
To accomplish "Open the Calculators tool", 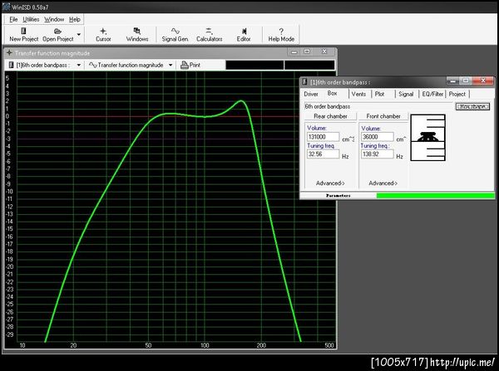I will point(209,31).
